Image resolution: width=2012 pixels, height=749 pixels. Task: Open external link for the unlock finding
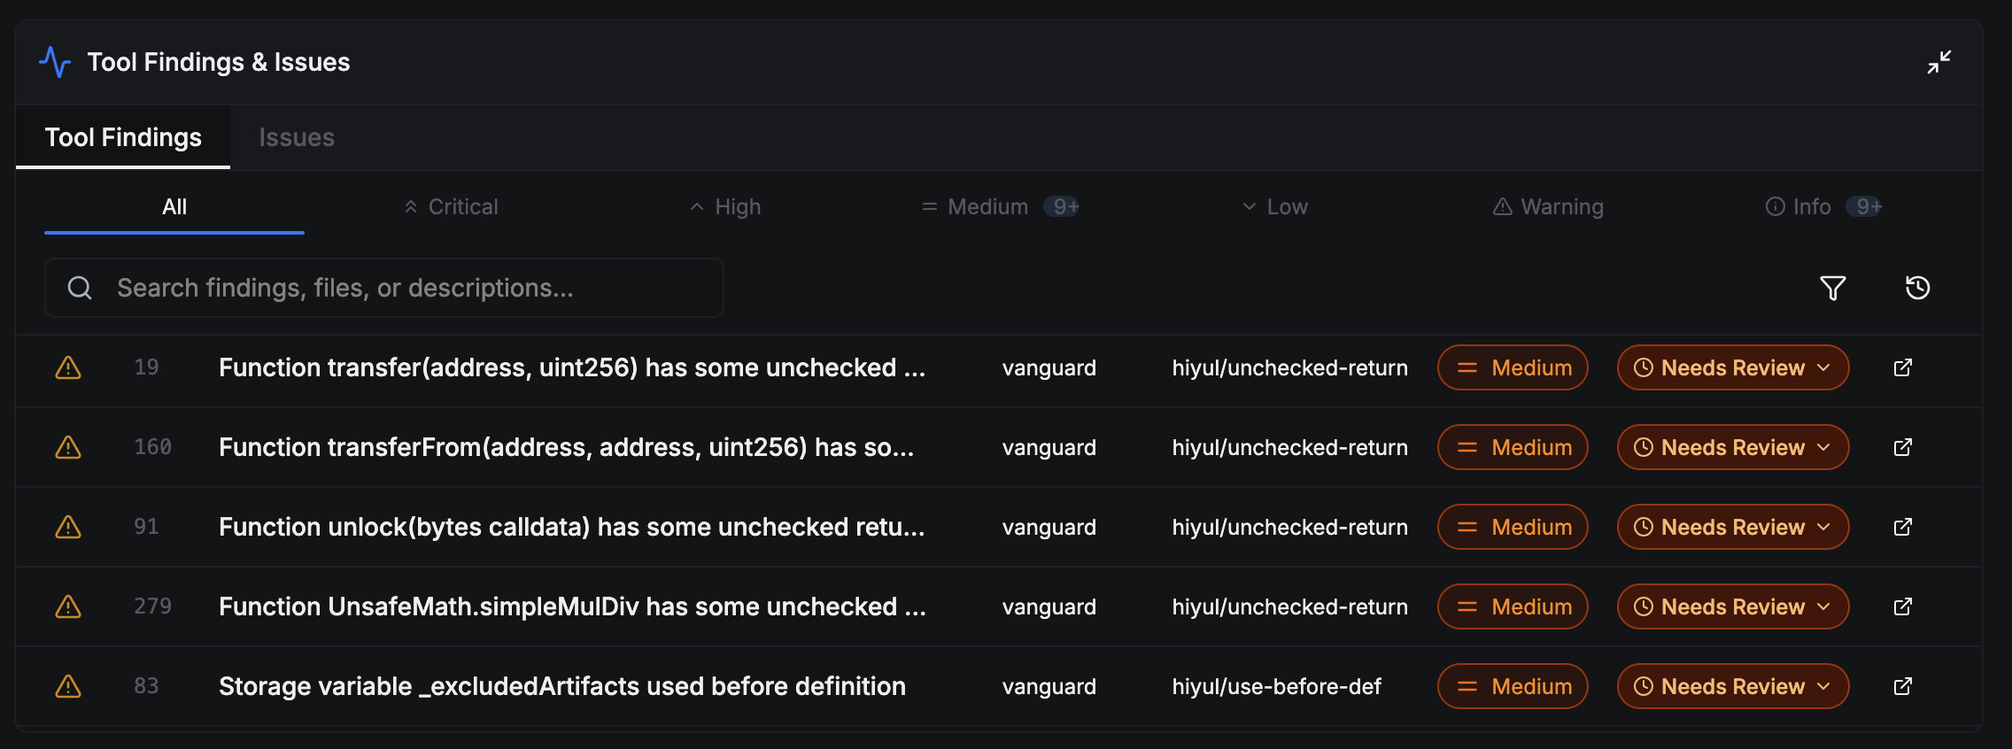(1902, 527)
